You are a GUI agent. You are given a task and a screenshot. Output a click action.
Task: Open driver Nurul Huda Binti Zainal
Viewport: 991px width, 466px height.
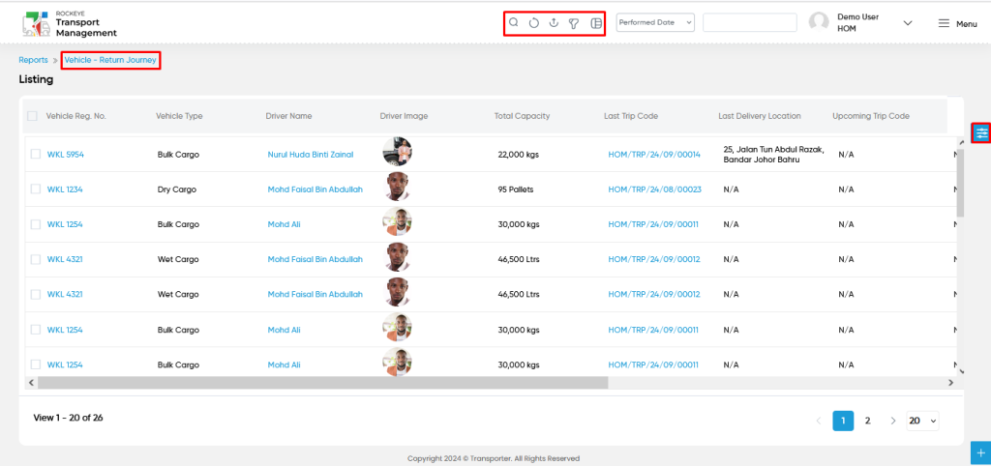pyautogui.click(x=311, y=154)
